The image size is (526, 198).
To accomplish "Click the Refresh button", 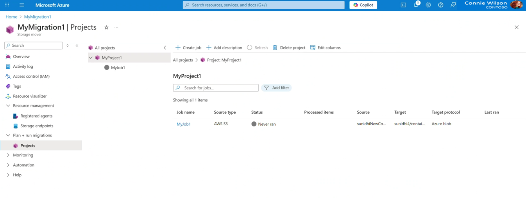I will [x=257, y=47].
